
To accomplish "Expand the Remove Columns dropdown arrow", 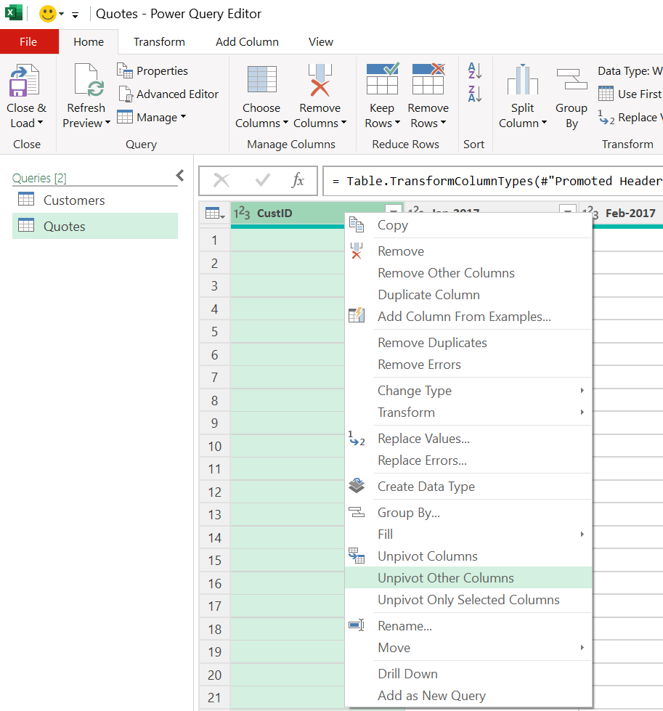I will coord(343,123).
